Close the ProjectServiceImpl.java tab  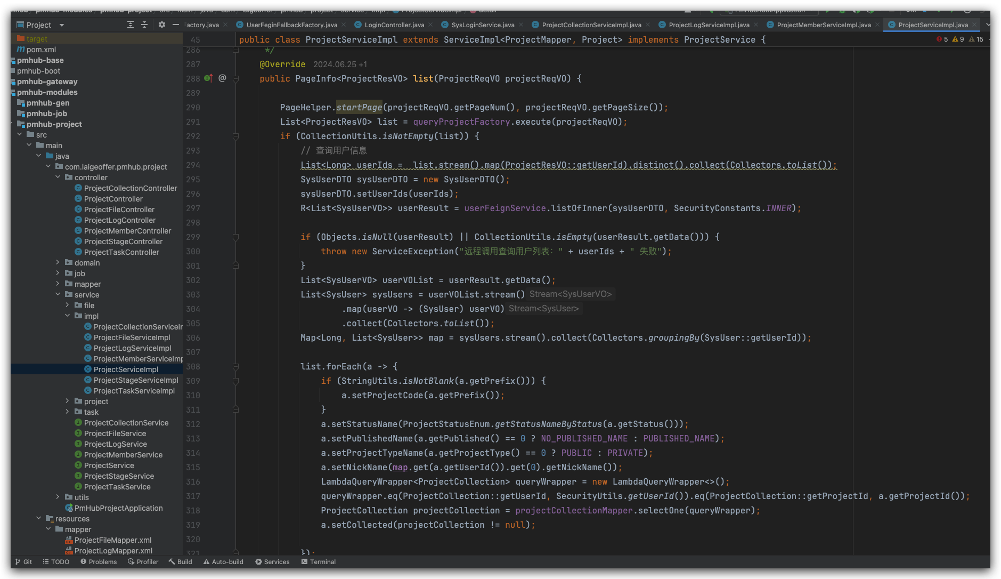(x=975, y=25)
